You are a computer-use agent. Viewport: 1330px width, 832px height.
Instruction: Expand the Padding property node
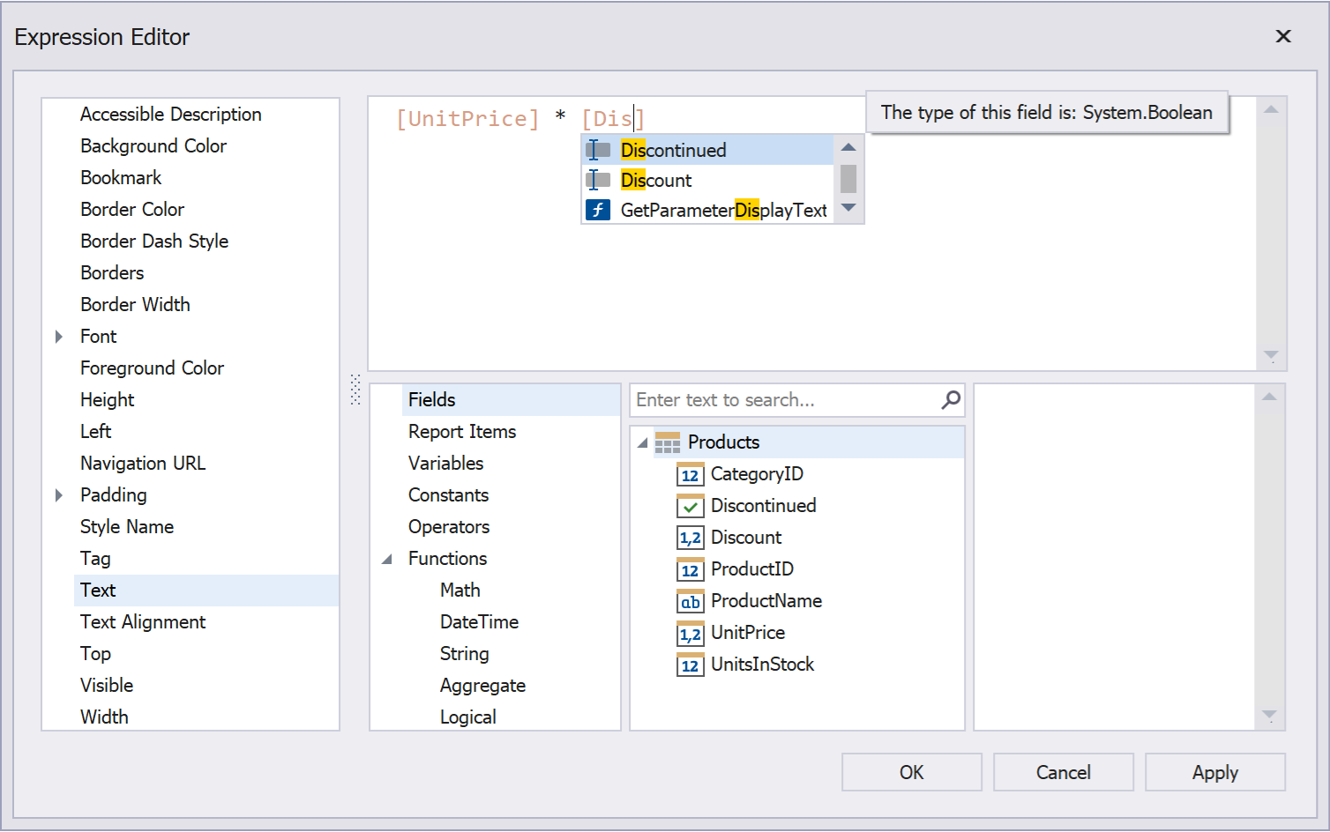pos(59,495)
